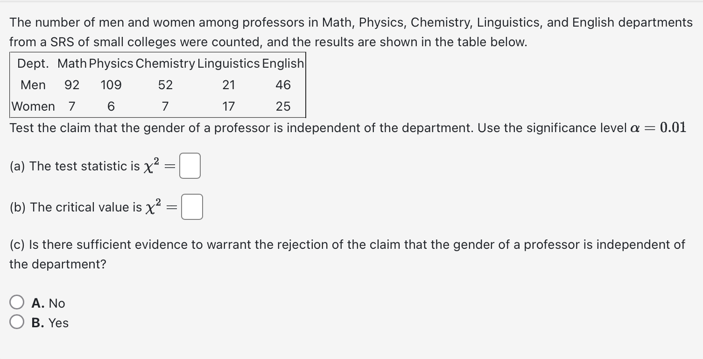Image resolution: width=703 pixels, height=359 pixels.
Task: Click the Men Math value 92
Action: (x=72, y=85)
